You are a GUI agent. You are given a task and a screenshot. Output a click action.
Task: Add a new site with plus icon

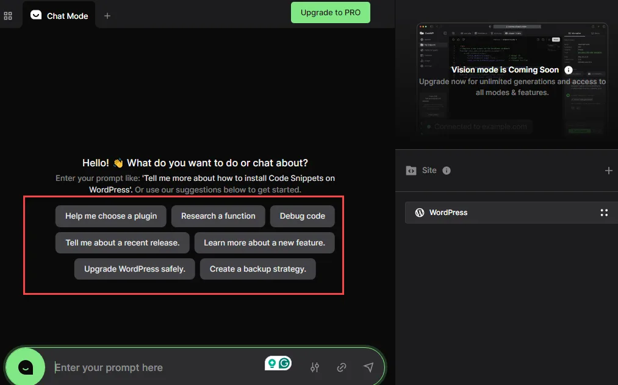coord(608,171)
